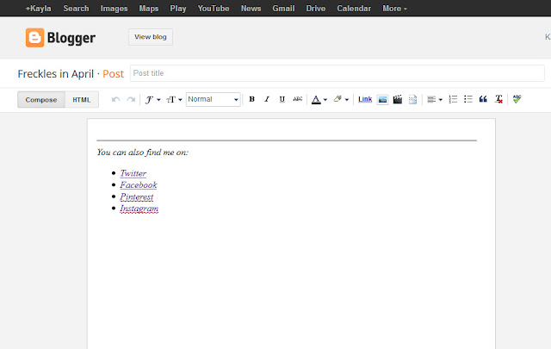This screenshot has height=349, width=551.
Task: Insert a jump break icon
Action: (412, 100)
